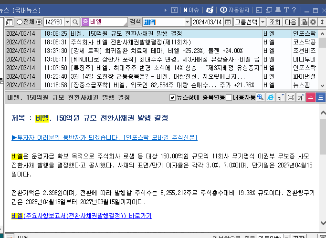
Task: Click the panel toggle icon left of 전체
Action: tap(10, 22)
